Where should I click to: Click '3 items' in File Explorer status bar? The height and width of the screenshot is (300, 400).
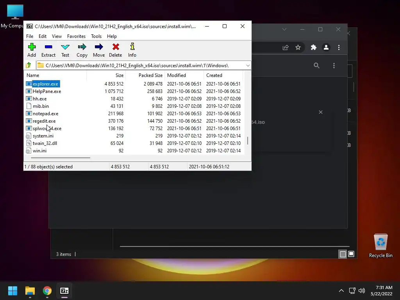(x=64, y=254)
